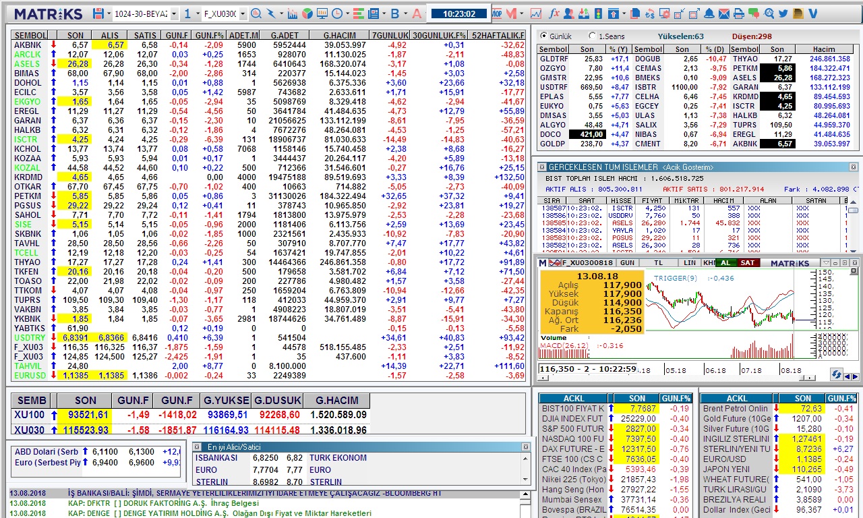Open the bar chart analysis toolbar icon

(293, 13)
